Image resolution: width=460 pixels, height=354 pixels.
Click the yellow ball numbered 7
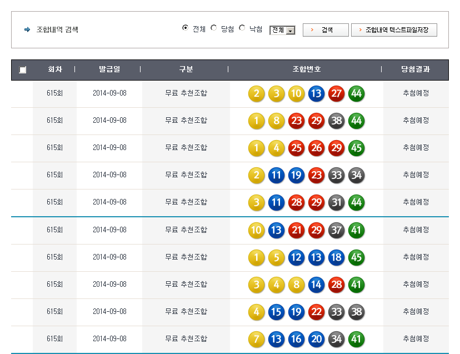pos(257,338)
